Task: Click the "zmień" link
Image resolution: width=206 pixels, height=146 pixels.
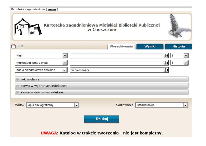Action: click(x=52, y=9)
